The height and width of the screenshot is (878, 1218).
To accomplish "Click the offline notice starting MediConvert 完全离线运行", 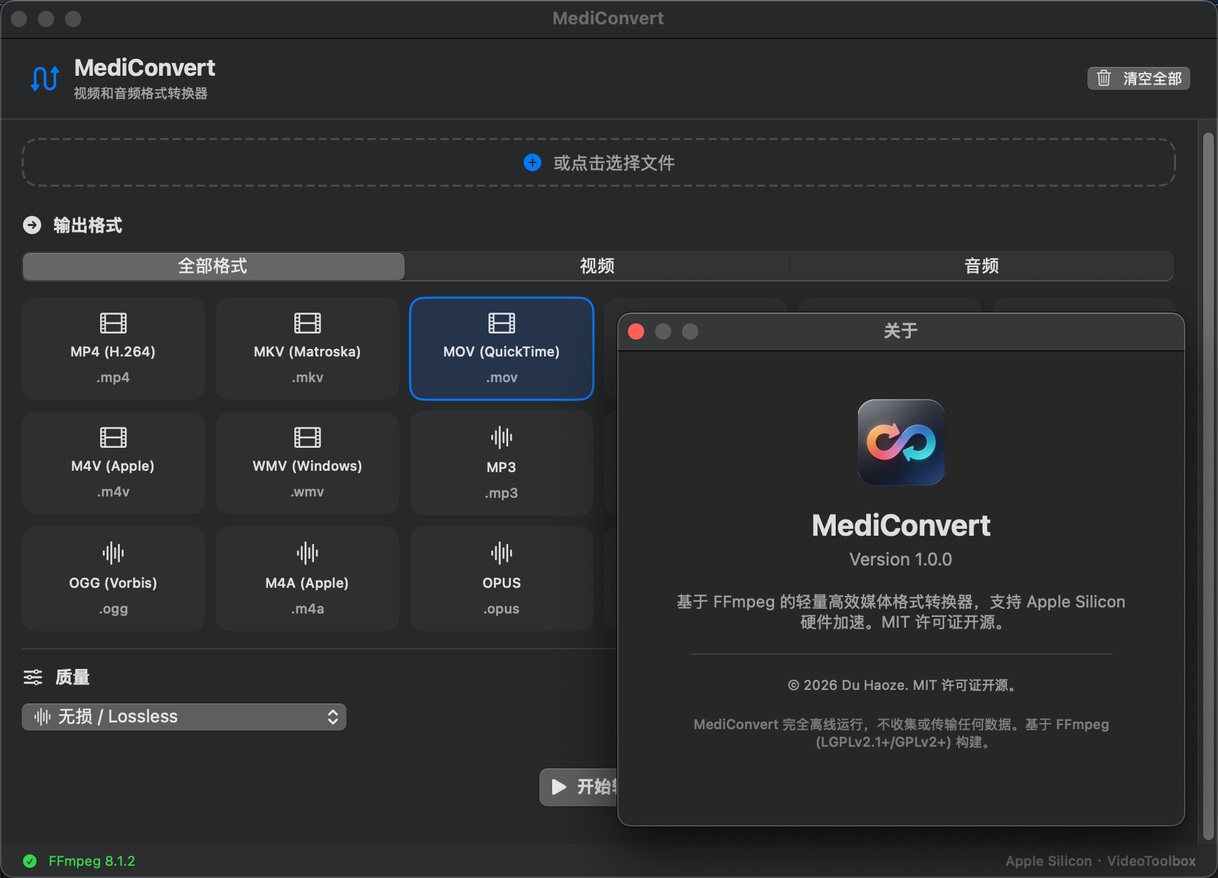I will tap(901, 733).
